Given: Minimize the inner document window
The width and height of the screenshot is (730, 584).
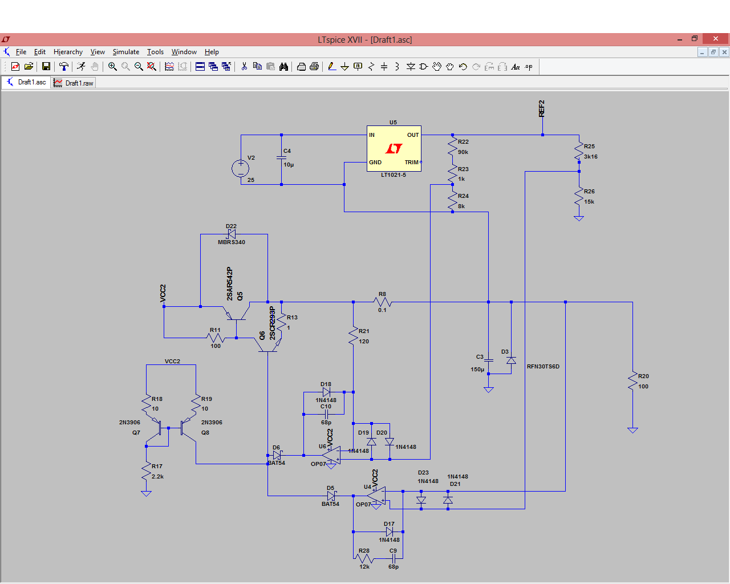Looking at the screenshot, I should [x=702, y=52].
